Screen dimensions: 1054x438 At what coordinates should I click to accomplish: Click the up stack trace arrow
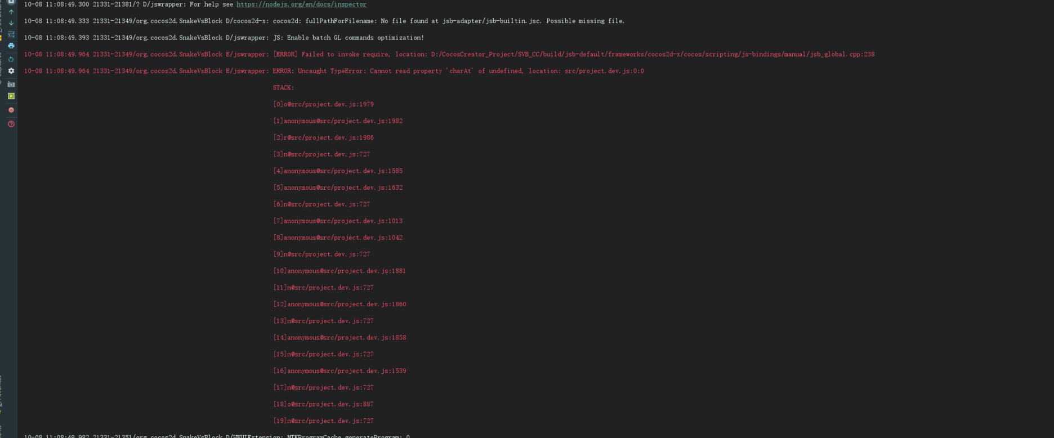point(11,12)
